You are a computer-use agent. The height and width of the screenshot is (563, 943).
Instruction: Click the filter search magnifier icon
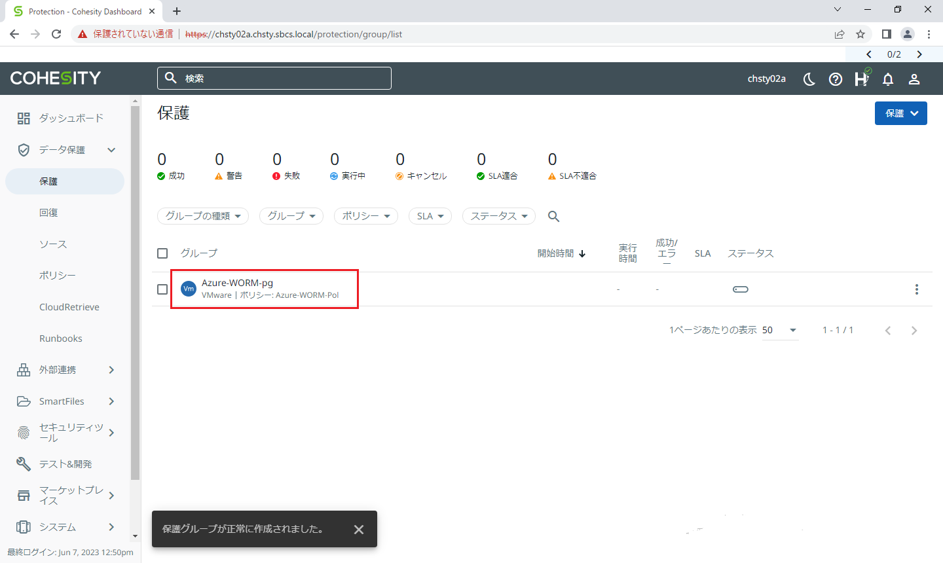point(554,217)
